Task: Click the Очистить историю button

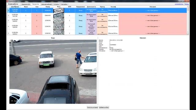Action: coord(92,107)
